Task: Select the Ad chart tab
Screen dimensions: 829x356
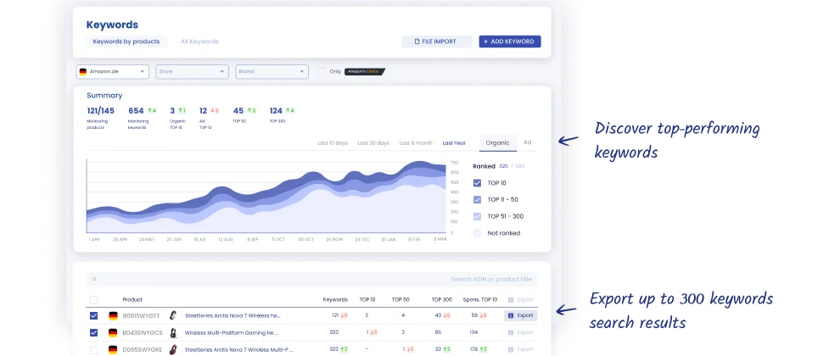Action: (527, 142)
